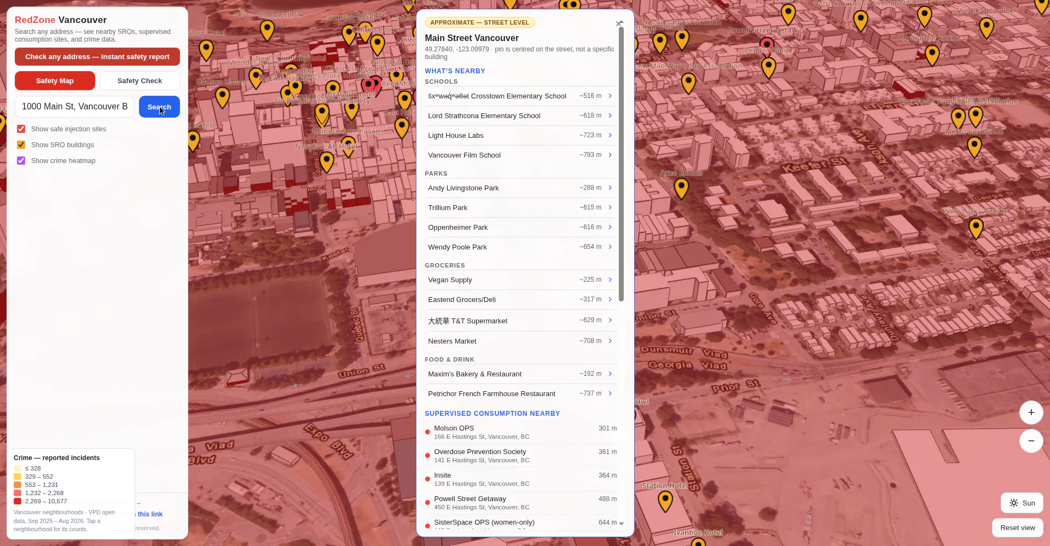
Task: Click the Arno Rooms map pin
Action: point(681,188)
